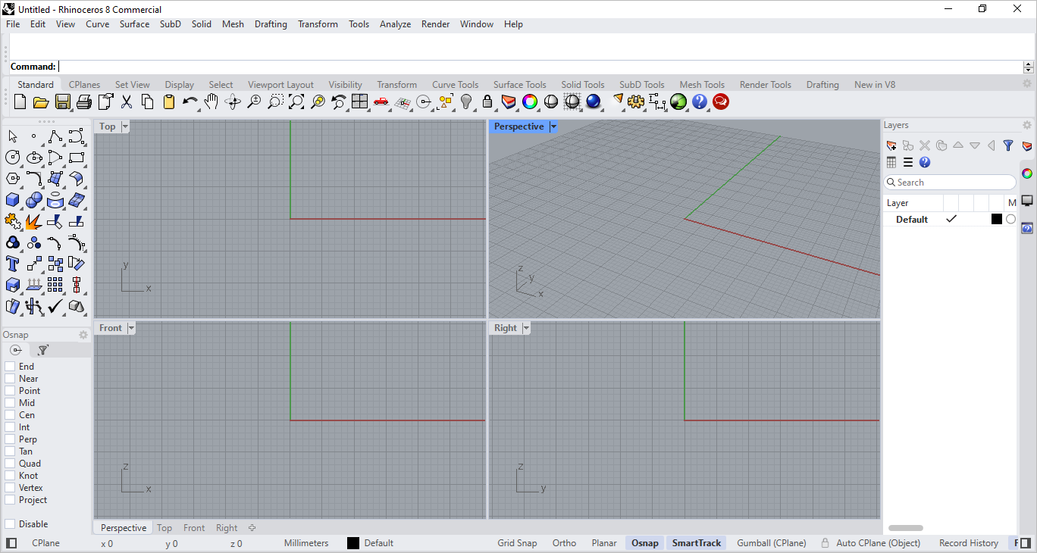Click the Lock padlock icon in toolbar
Image resolution: width=1037 pixels, height=553 pixels.
(x=487, y=102)
